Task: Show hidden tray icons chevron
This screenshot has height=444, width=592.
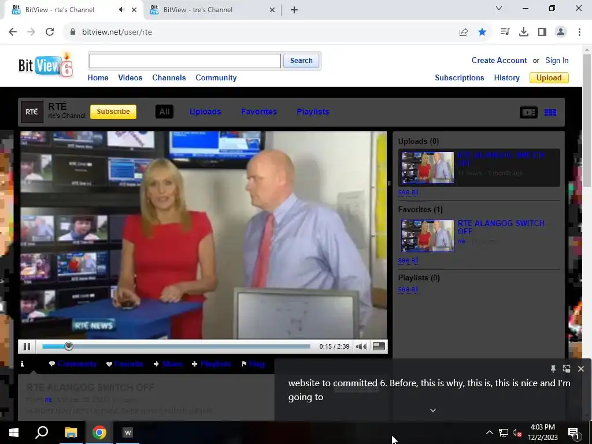Action: click(489, 432)
